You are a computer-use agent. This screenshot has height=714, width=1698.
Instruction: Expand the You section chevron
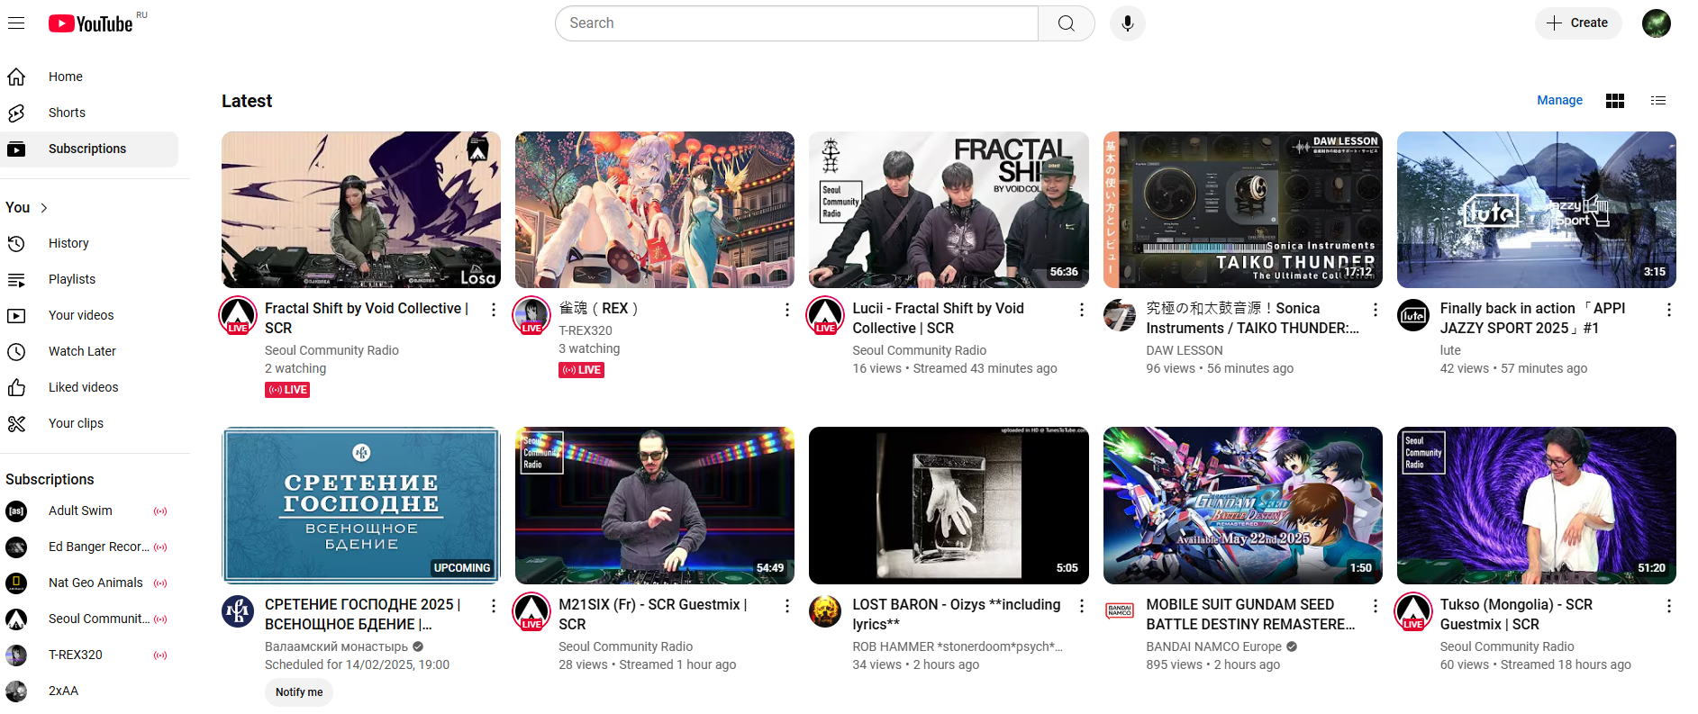(x=43, y=208)
